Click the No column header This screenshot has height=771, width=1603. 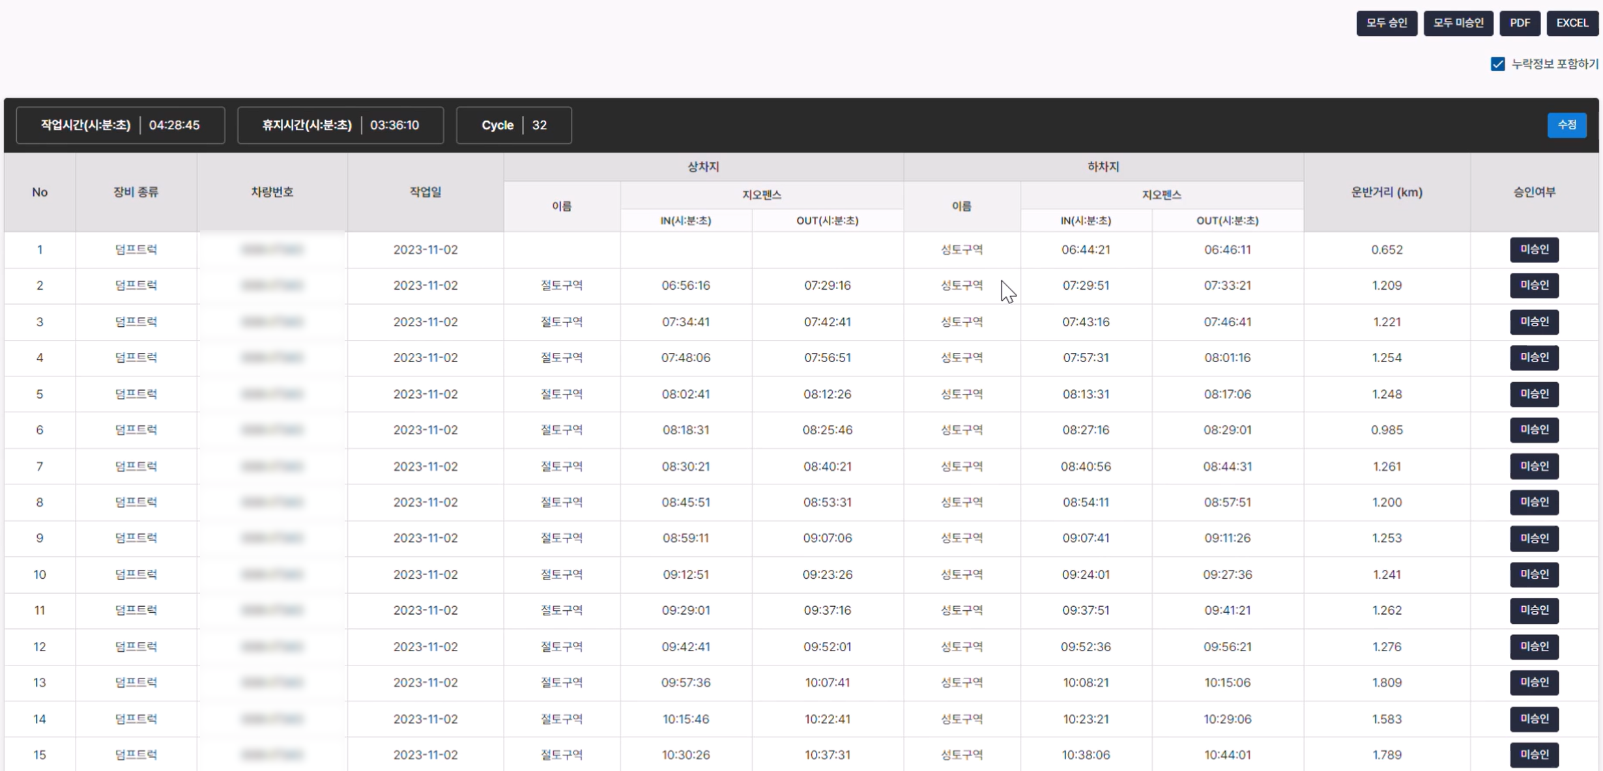(40, 192)
